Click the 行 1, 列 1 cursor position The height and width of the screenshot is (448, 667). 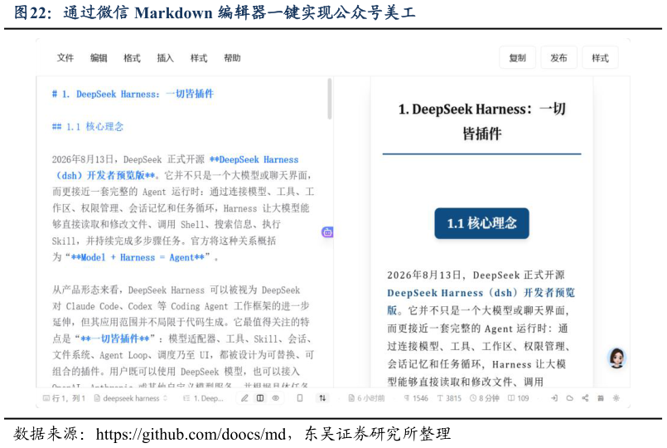coord(65,398)
